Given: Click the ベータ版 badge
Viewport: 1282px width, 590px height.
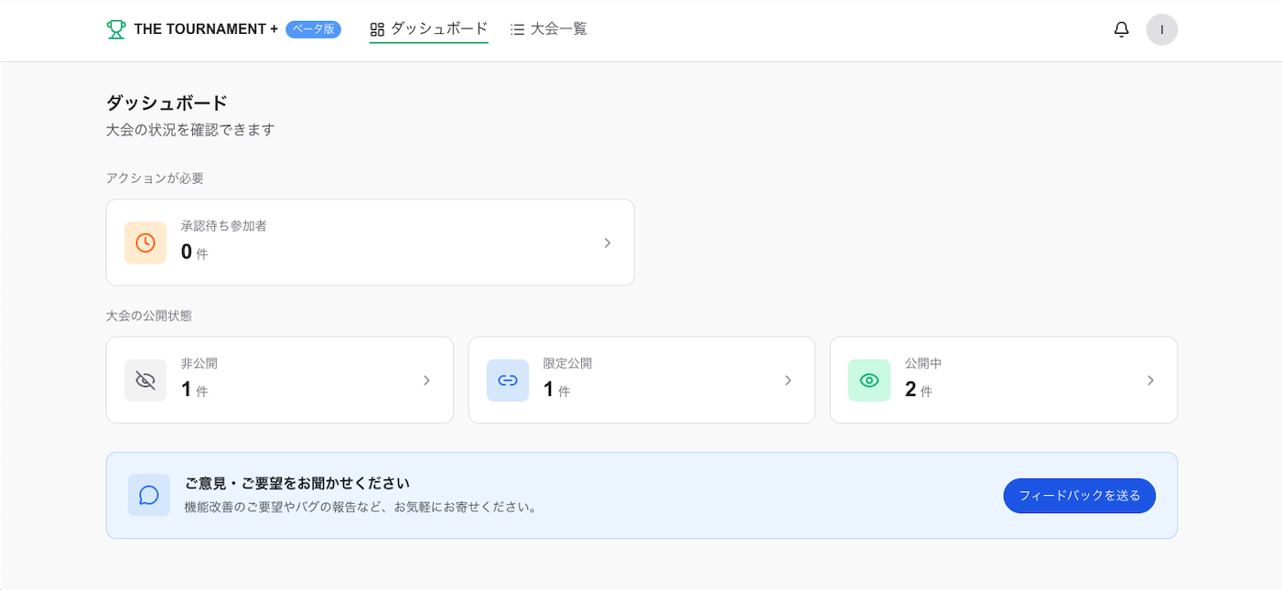Looking at the screenshot, I should click(x=313, y=29).
